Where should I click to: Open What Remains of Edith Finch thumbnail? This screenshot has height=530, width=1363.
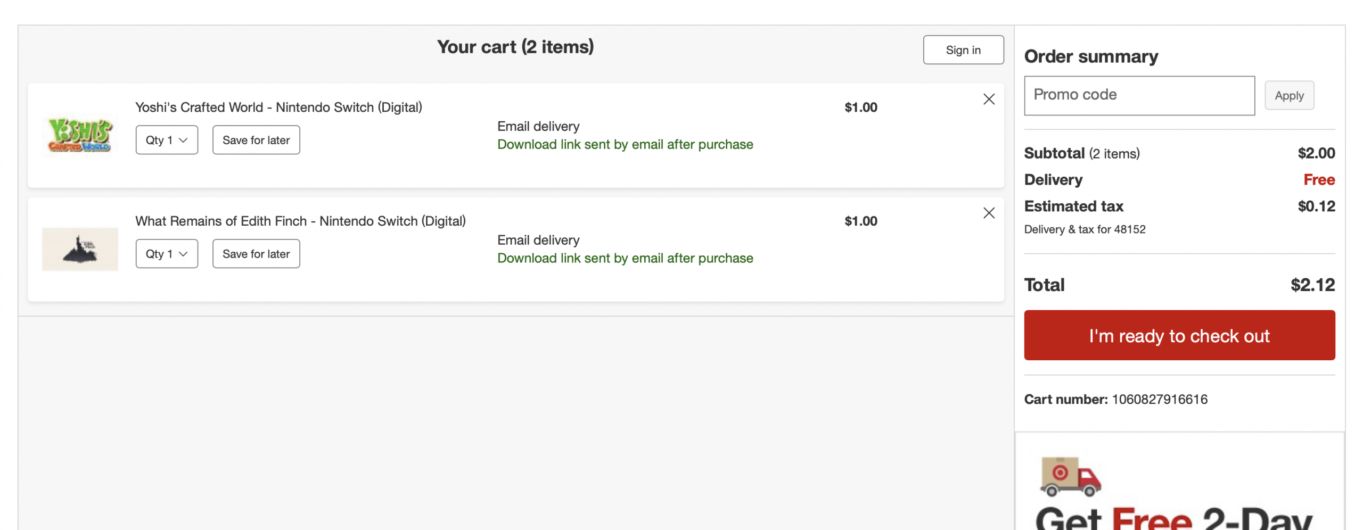coord(80,250)
